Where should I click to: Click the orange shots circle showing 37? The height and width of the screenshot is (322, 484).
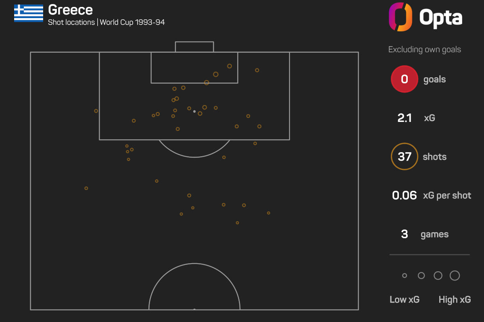click(404, 157)
